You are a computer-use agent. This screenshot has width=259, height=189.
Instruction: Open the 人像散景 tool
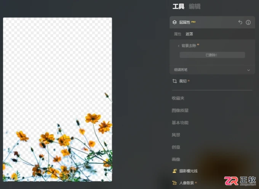187,183
